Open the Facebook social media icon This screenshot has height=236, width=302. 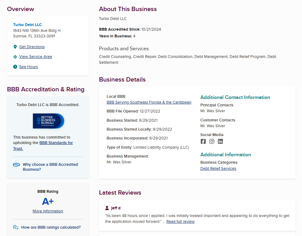coord(203,141)
